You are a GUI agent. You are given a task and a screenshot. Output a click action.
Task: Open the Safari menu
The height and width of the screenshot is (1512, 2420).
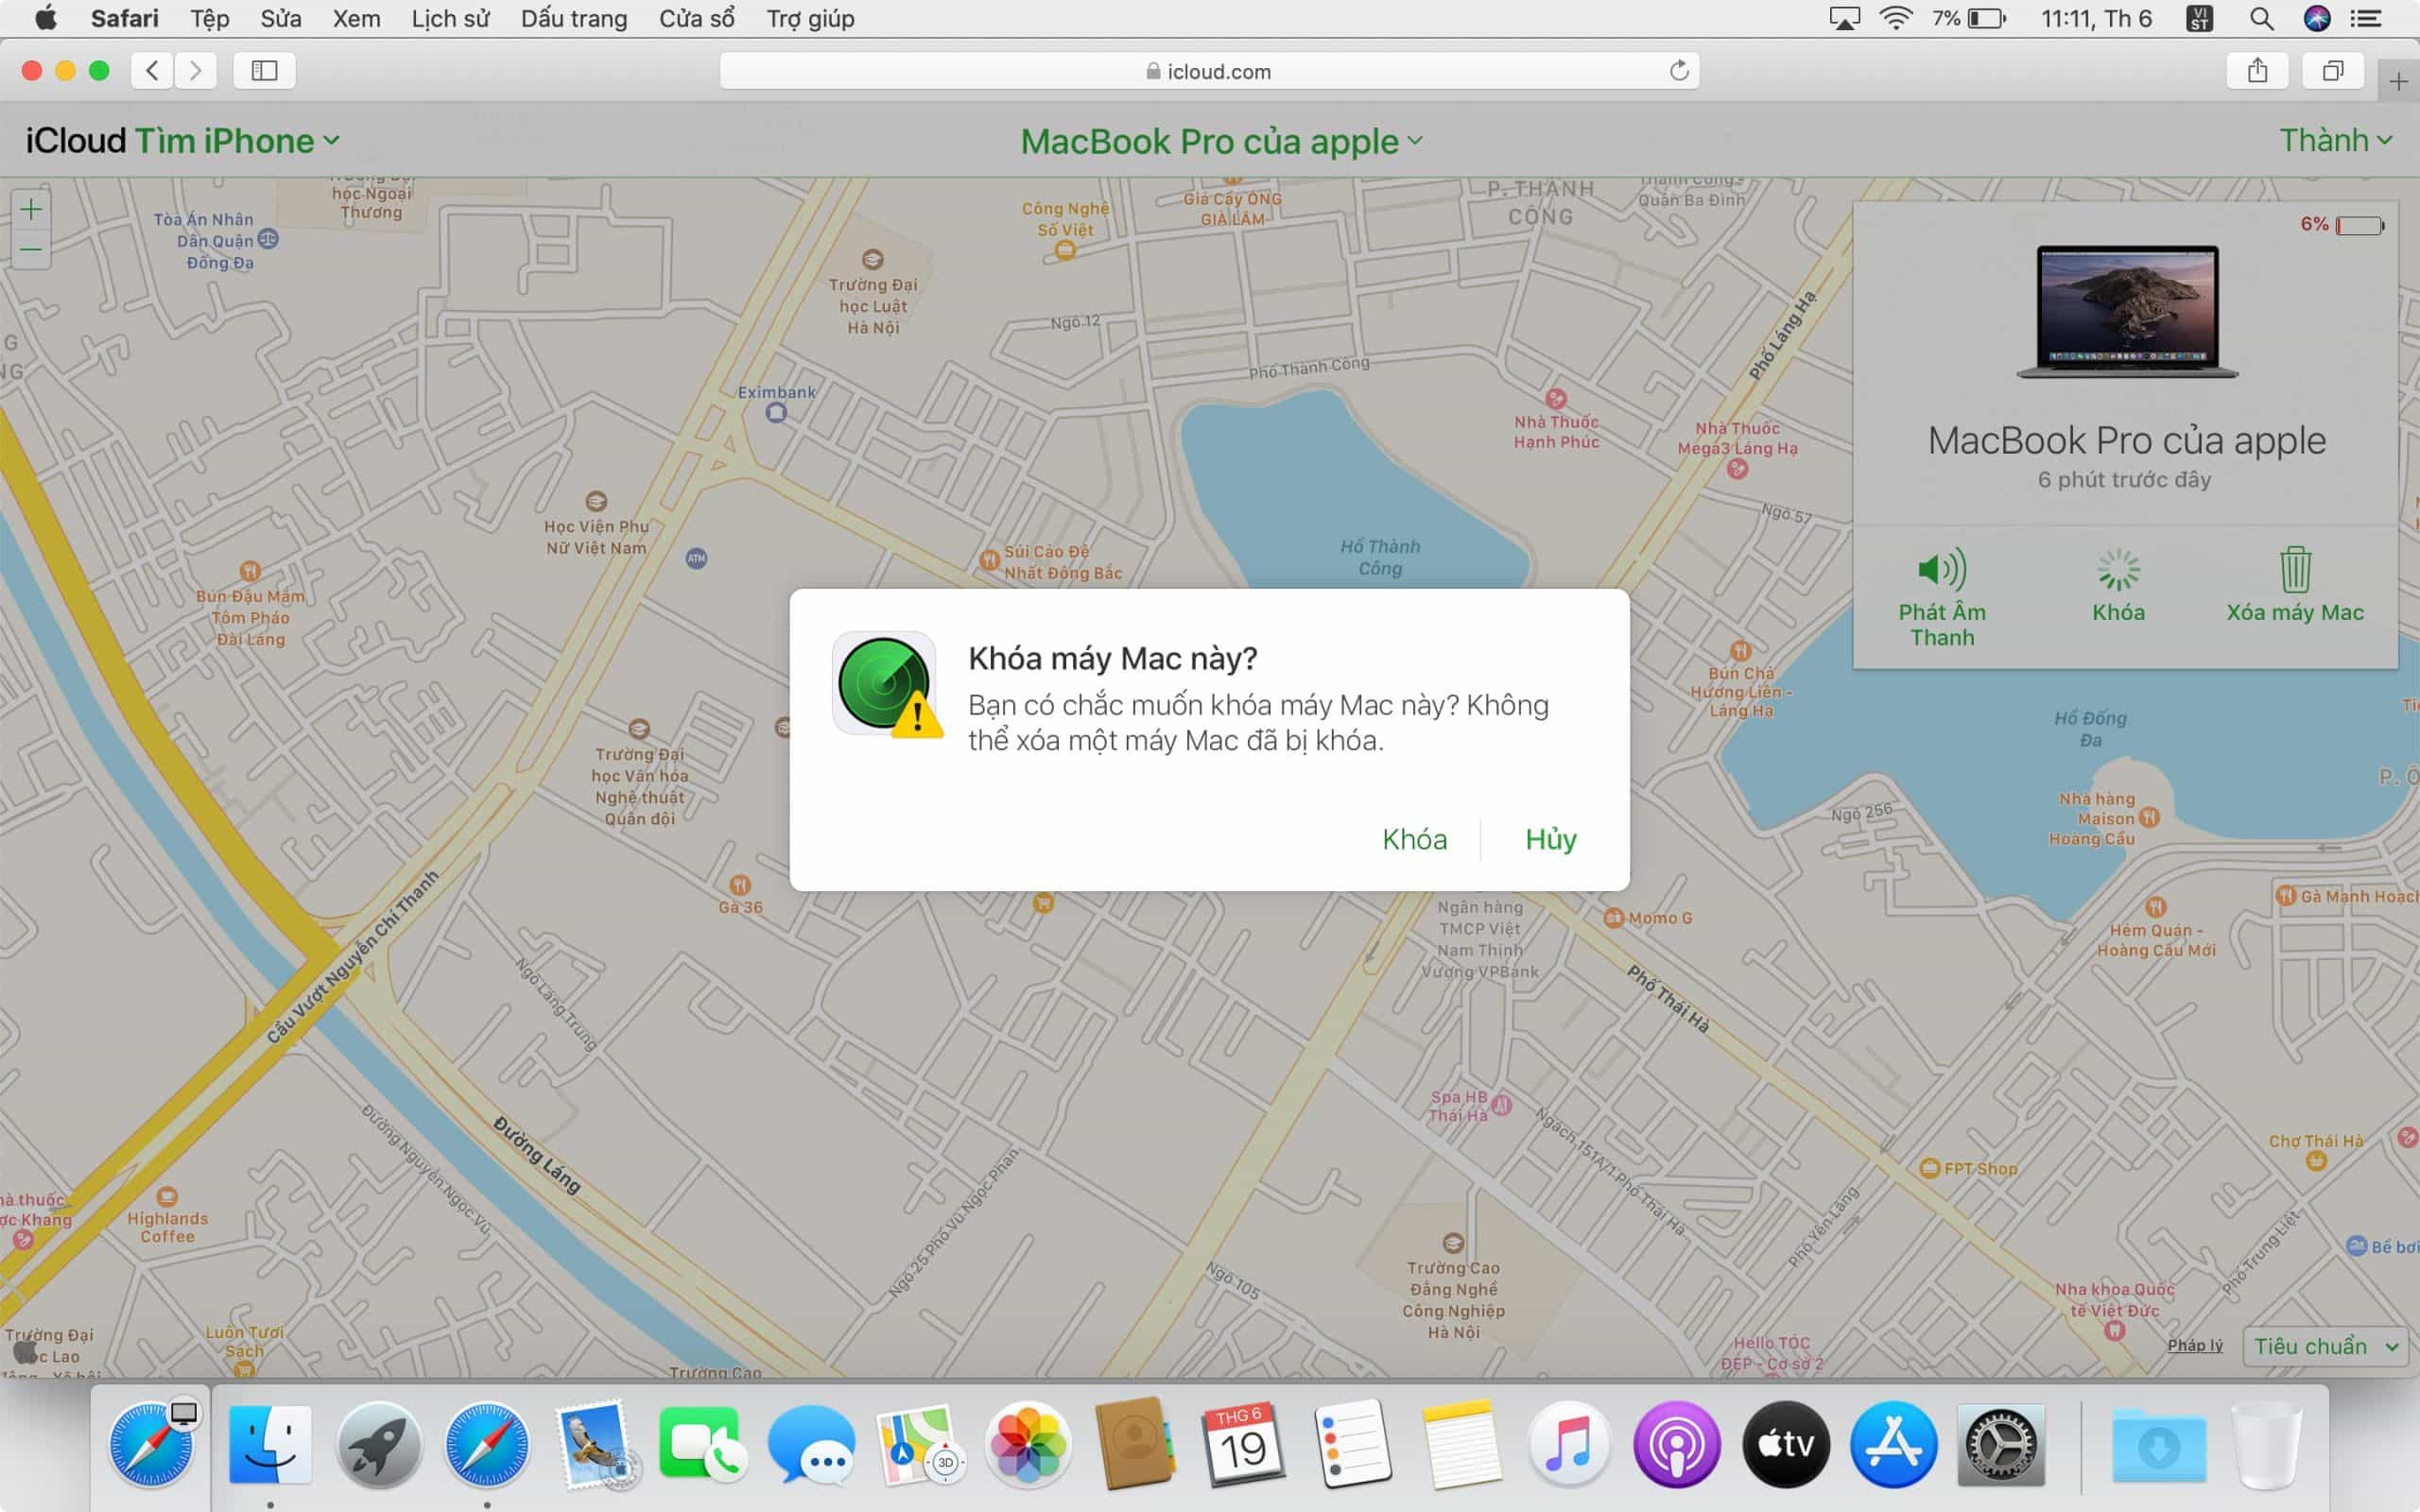point(124,18)
